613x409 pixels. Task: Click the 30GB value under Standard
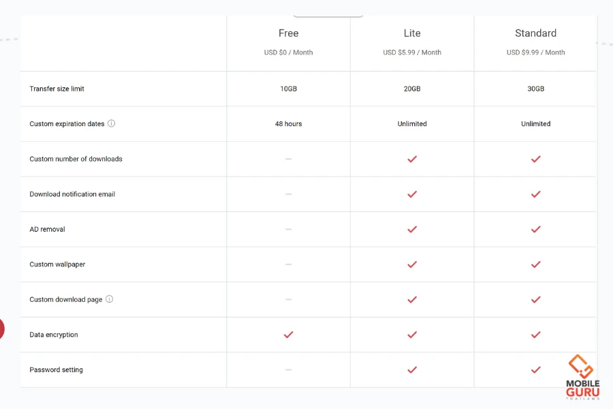pos(535,89)
